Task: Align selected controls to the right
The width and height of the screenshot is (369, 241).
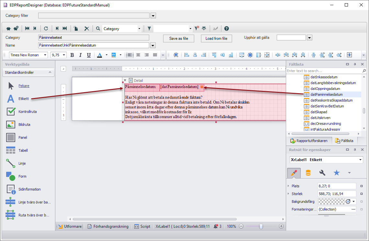Action: [204, 55]
